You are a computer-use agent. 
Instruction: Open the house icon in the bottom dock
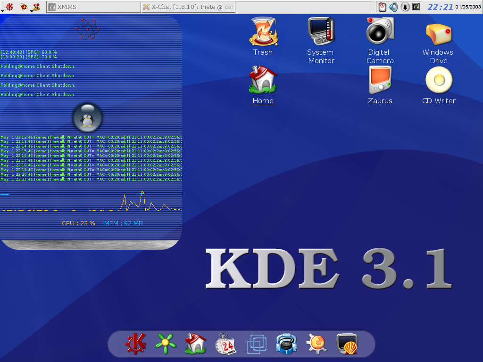pos(196,344)
